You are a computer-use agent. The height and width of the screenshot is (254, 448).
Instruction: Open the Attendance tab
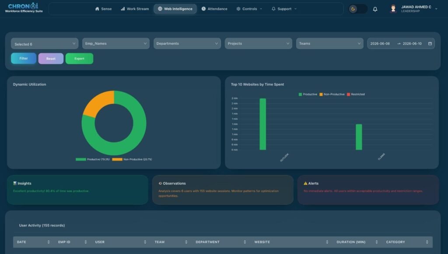click(x=214, y=9)
